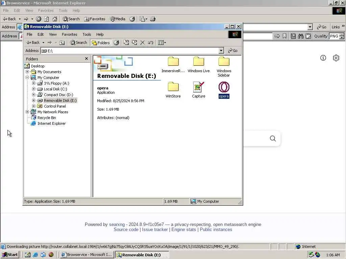Viewport: 346px width, 259px height.
Task: Select Compact Disc (D:) in tree
Action: click(58, 95)
